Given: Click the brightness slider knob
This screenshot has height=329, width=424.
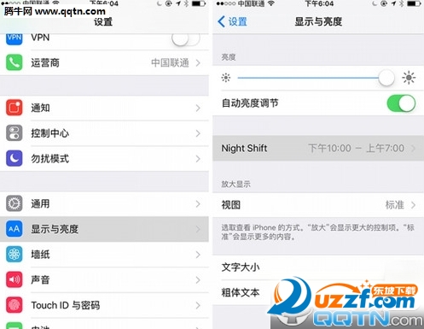Looking at the screenshot, I should 386,78.
